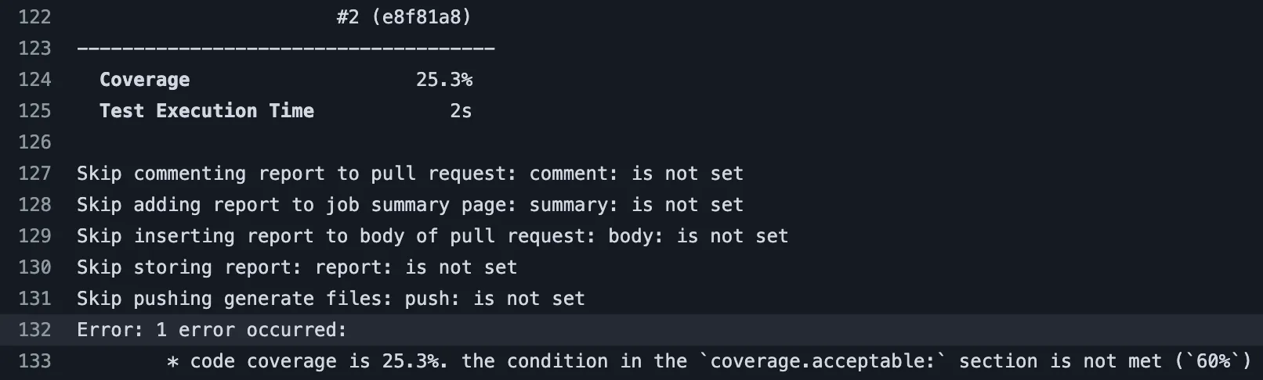Screen dimensions: 1263x380
Task: Click line number 125
Action: click(34, 111)
